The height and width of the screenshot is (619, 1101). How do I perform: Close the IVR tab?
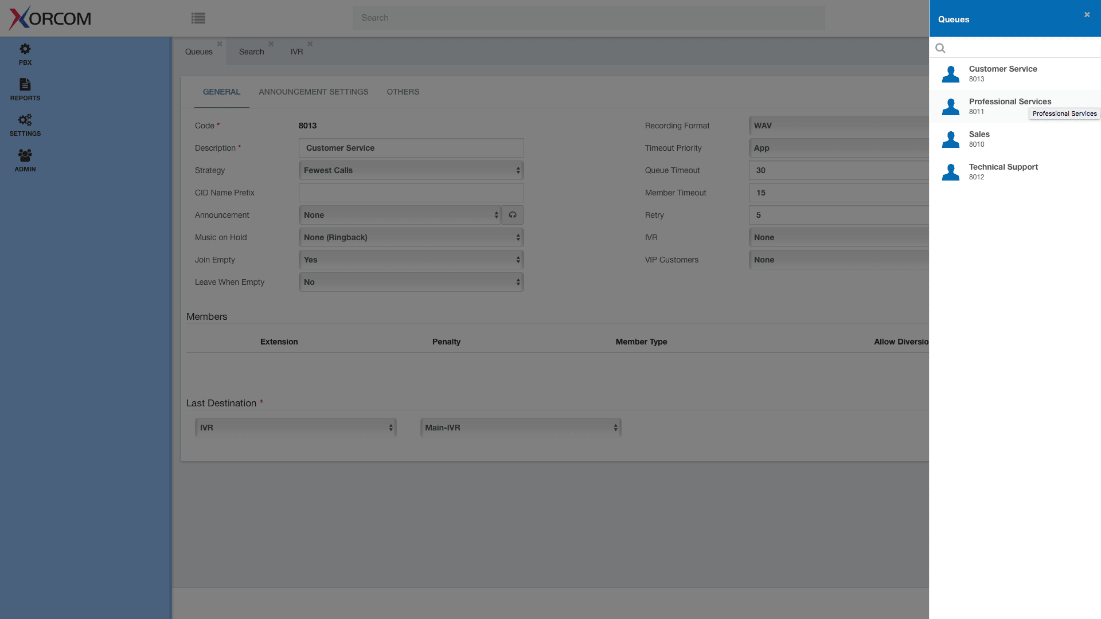(310, 44)
